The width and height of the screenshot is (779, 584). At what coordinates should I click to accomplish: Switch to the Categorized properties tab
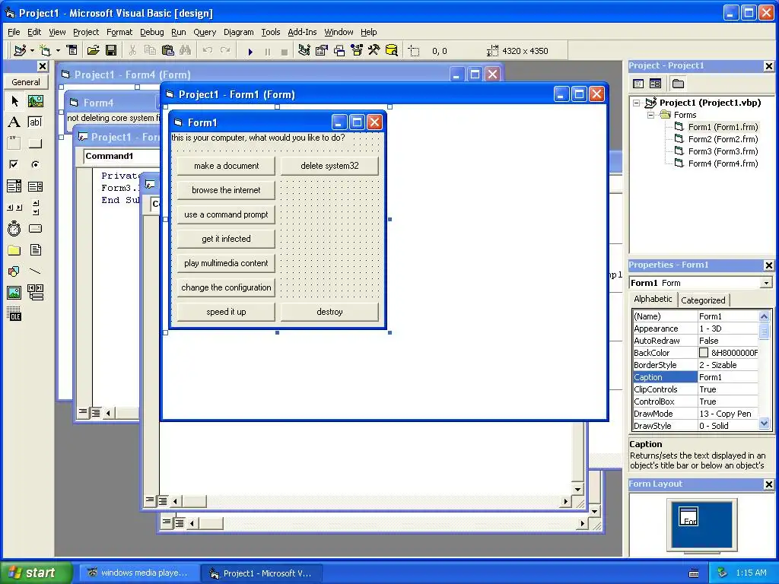(702, 300)
